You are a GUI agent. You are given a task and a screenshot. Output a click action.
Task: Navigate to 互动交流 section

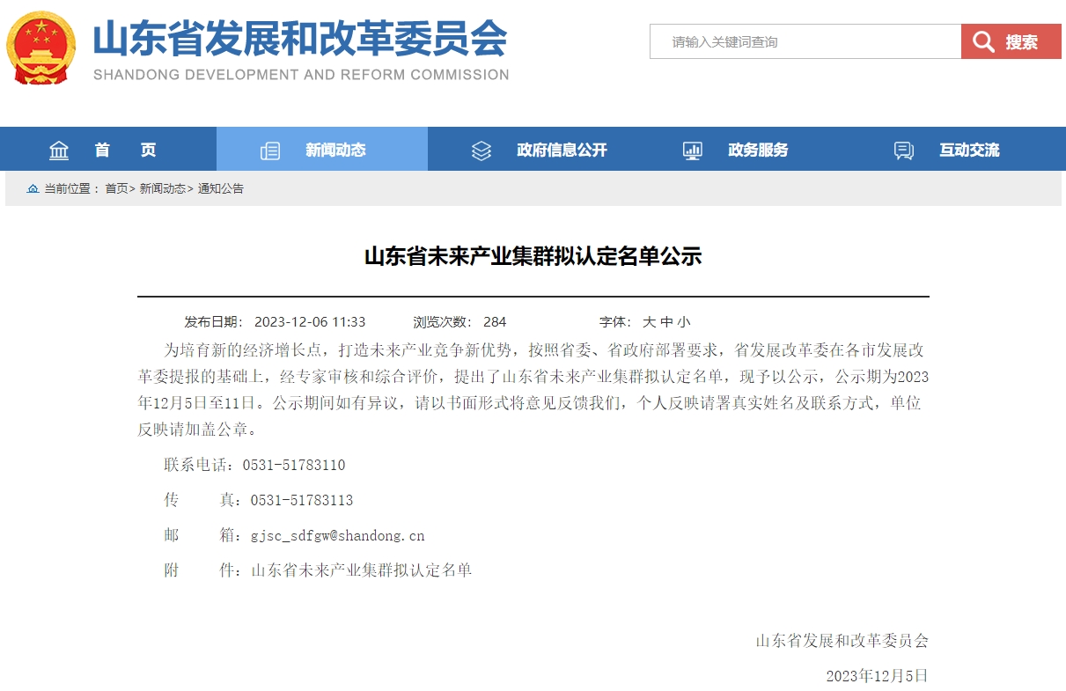tap(969, 150)
